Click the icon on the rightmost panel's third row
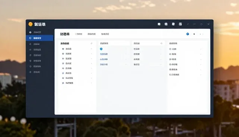 tap(170, 59)
